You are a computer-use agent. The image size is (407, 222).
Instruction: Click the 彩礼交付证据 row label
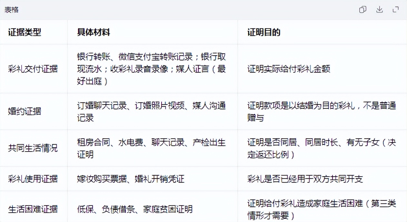click(x=33, y=69)
